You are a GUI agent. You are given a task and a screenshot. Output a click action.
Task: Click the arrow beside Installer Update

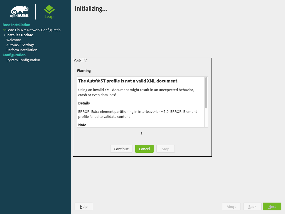(x=4, y=35)
